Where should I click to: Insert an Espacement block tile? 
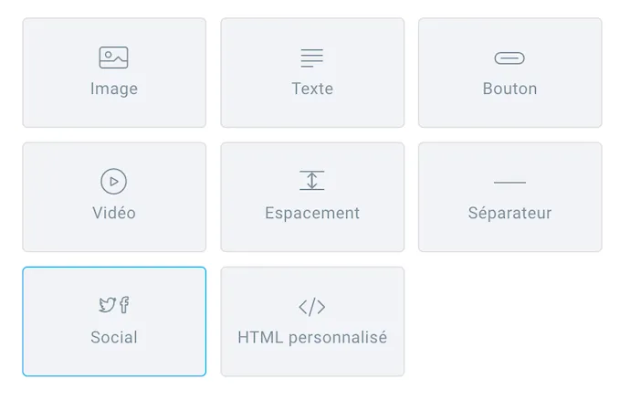pyautogui.click(x=312, y=197)
